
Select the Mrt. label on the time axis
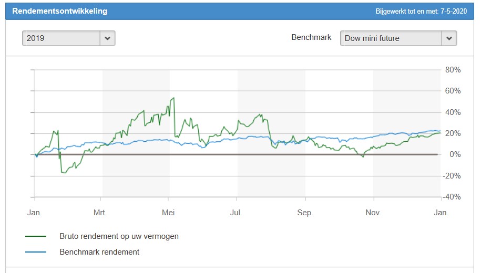[x=100, y=213]
